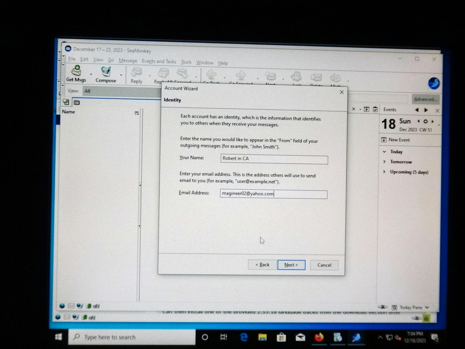
Task: Click the SeaMonkey throbber logo
Action: (x=434, y=83)
